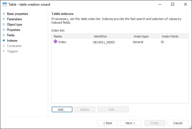Sort by the Name column header
The height and width of the screenshot is (129, 192).
point(72,36)
